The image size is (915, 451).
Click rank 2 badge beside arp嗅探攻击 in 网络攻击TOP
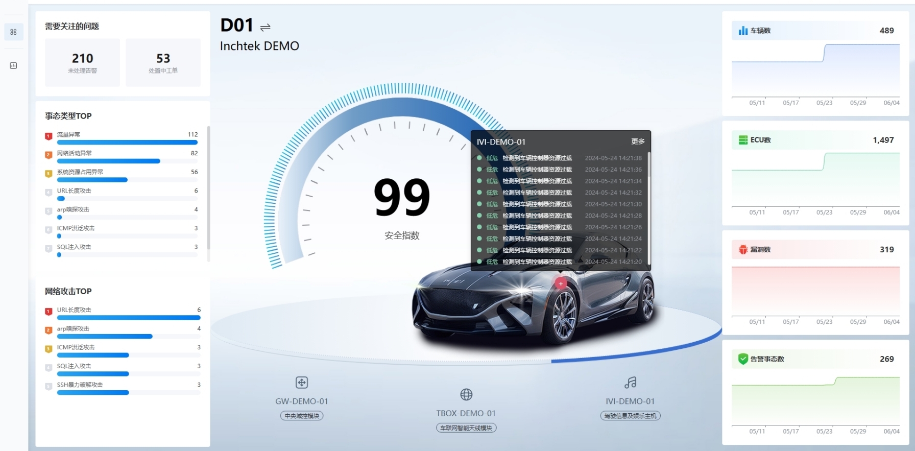pos(49,330)
